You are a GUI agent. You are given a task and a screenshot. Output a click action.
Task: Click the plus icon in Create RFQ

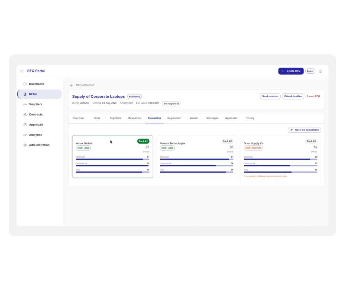point(283,71)
